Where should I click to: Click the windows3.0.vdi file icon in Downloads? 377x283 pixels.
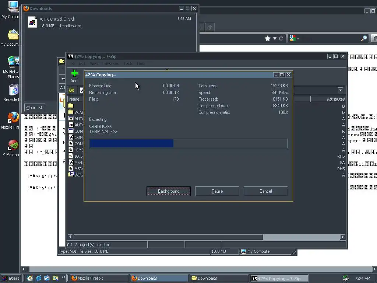pyautogui.click(x=32, y=22)
